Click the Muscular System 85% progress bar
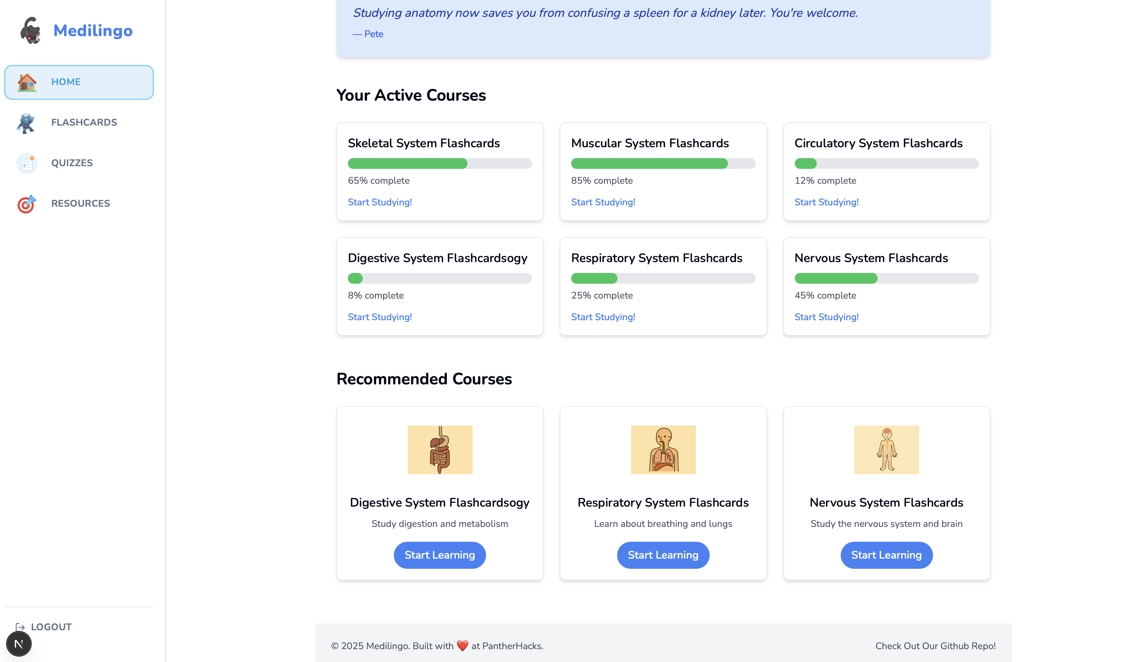This screenshot has height=662, width=1137. [x=663, y=163]
